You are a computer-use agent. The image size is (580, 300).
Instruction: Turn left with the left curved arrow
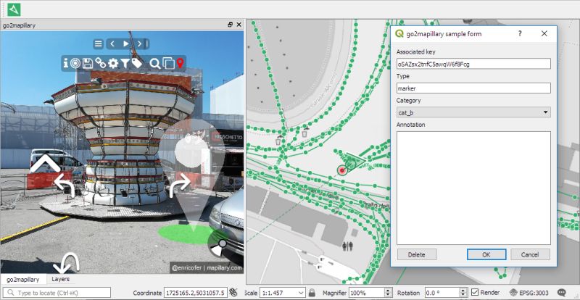point(65,186)
